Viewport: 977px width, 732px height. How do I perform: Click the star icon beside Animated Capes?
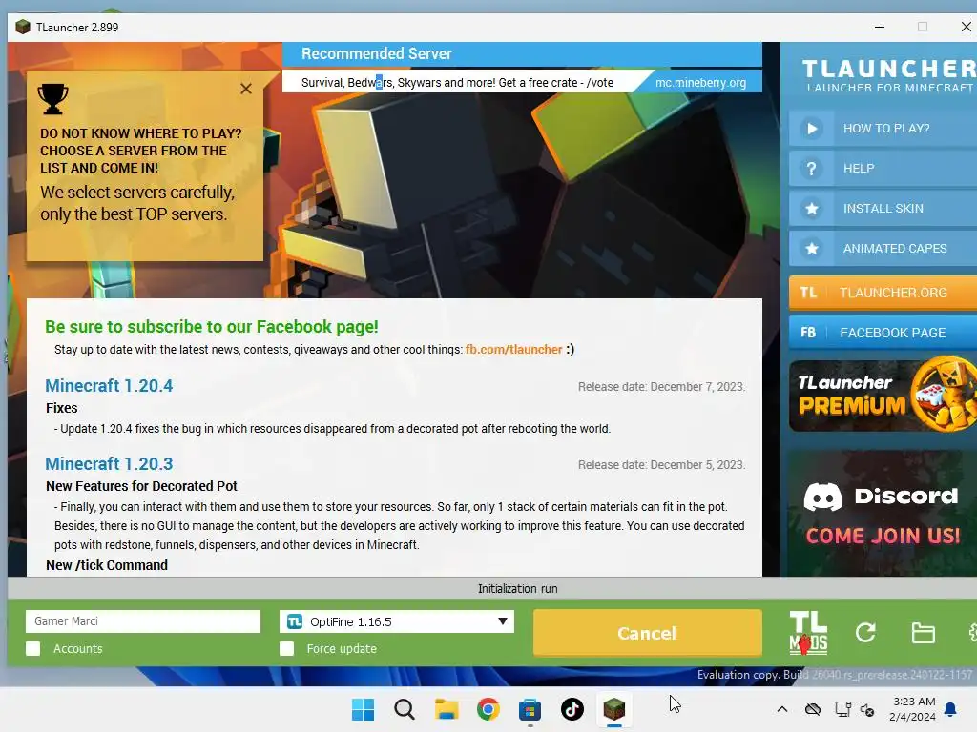pyautogui.click(x=812, y=249)
